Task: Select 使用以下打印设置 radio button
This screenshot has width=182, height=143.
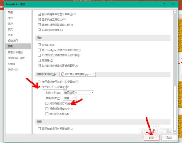Action: pyautogui.click(x=39, y=87)
